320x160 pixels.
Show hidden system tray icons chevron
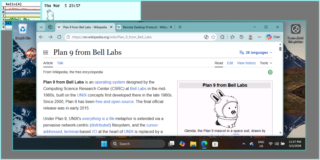point(243,144)
